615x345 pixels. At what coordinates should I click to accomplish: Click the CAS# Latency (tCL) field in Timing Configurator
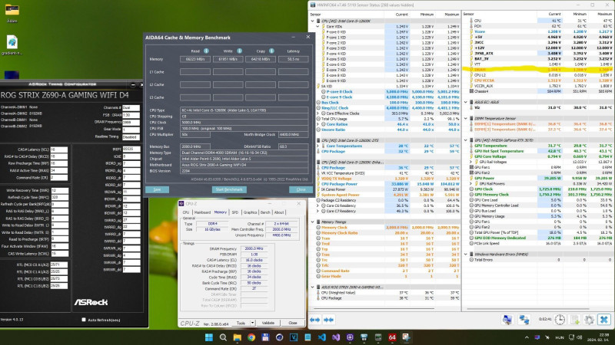59,149
